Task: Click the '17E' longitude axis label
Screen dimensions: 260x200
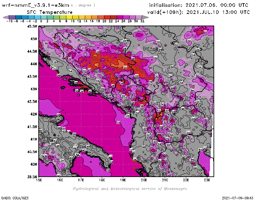Action: [81, 180]
